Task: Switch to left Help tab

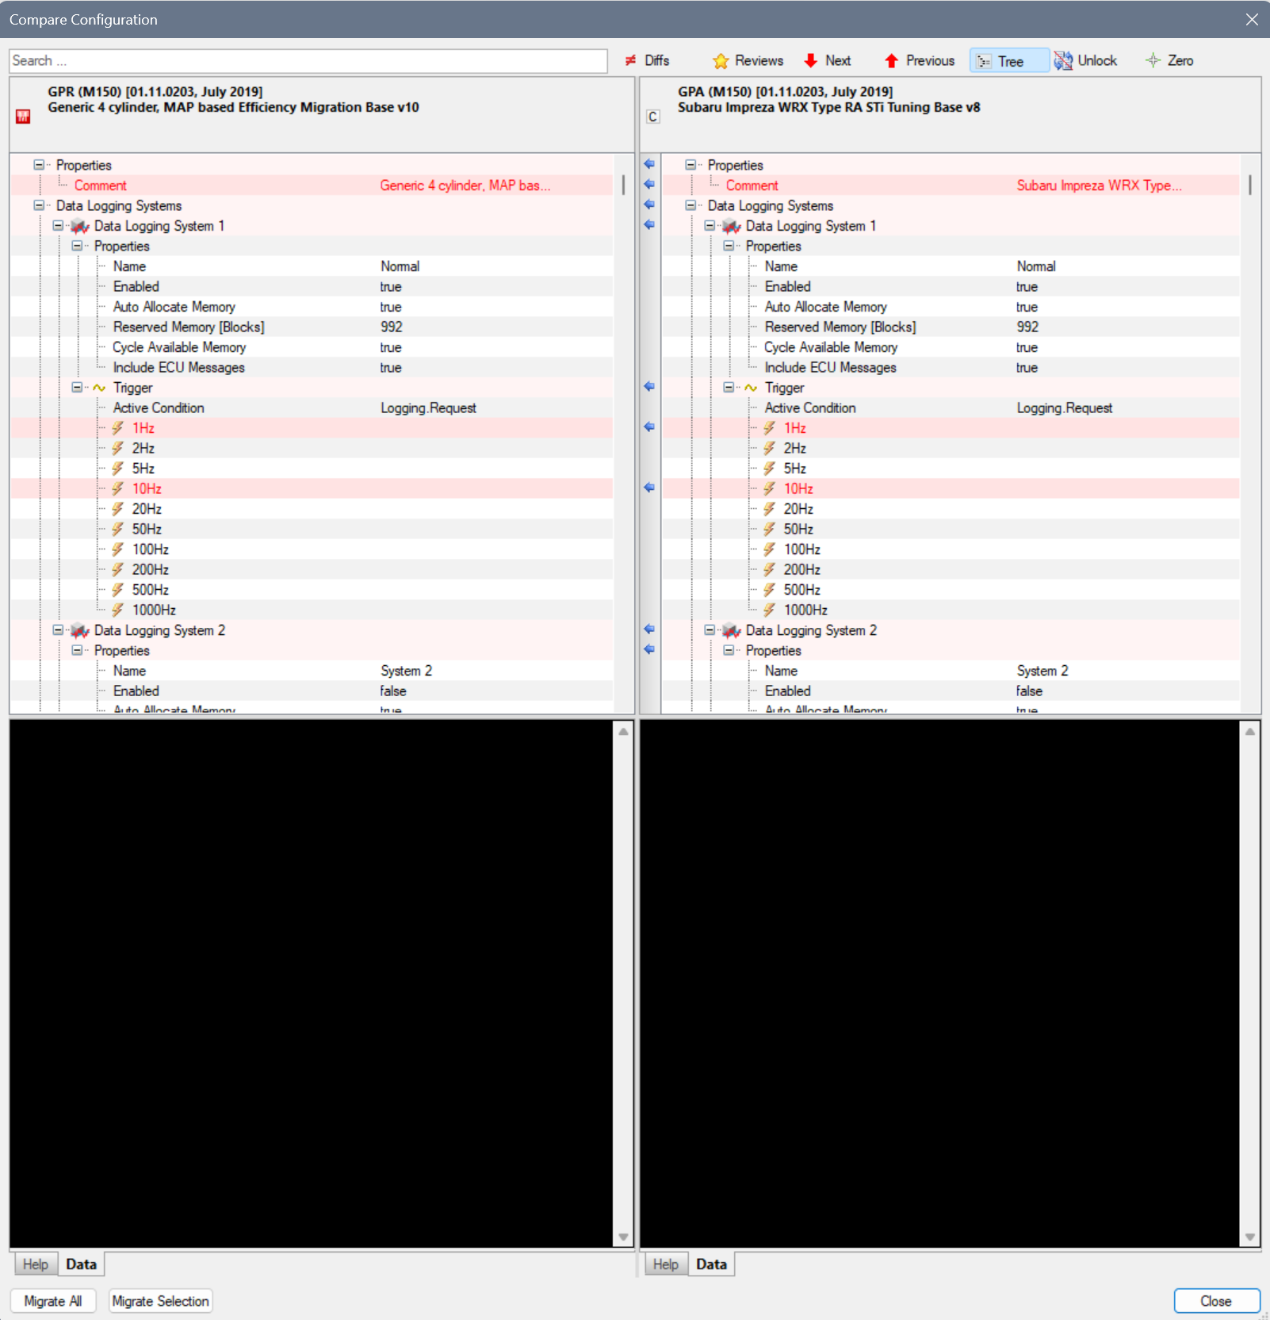Action: pyautogui.click(x=35, y=1264)
